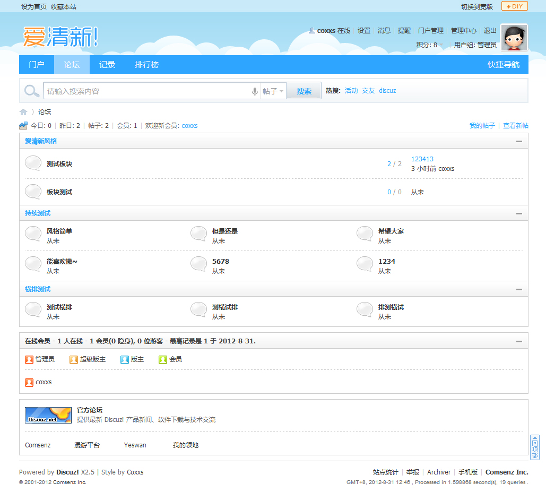Click the speech bubble icon for 但是还是
The width and height of the screenshot is (546, 501).
199,234
